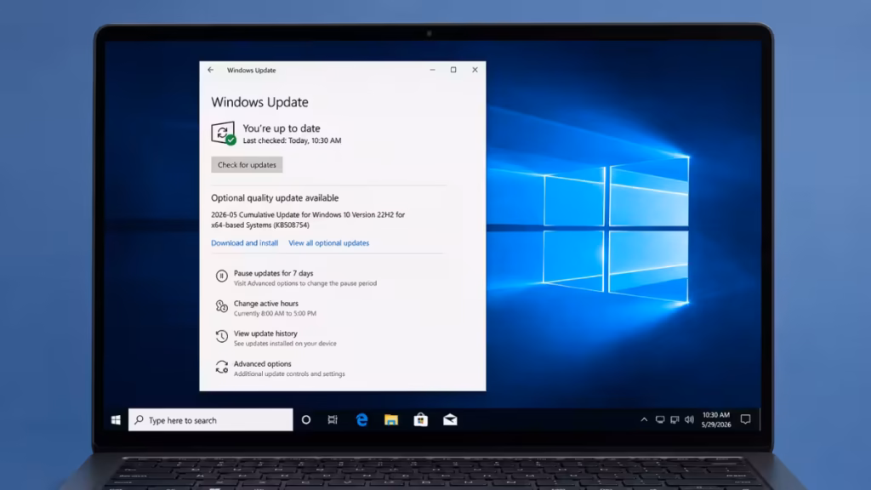Click the network icon in system tray
Viewport: 871px width, 490px height.
[x=675, y=420]
